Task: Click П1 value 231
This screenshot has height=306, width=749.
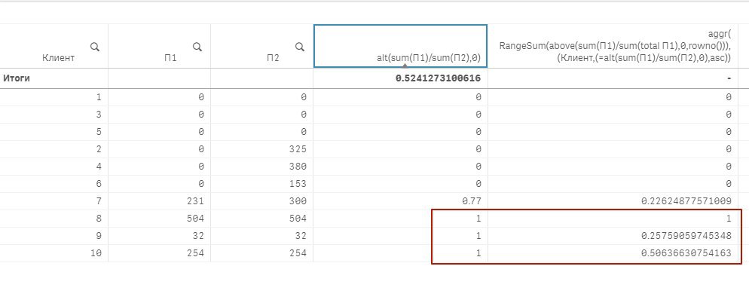Action: point(195,201)
